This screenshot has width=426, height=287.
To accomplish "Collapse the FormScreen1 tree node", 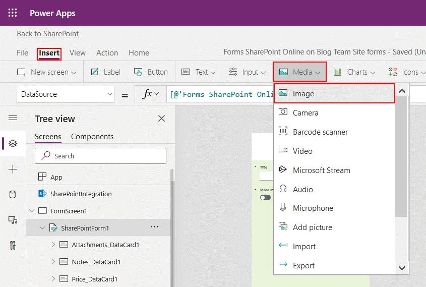I will [x=32, y=211].
